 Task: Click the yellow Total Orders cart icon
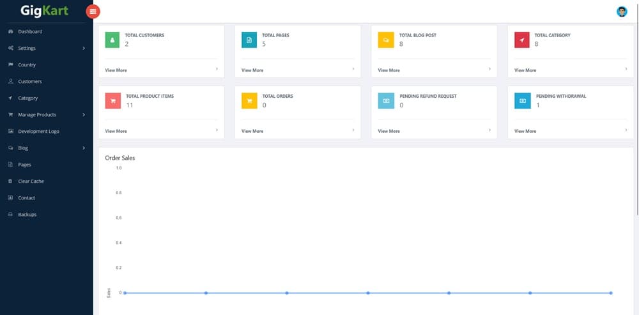point(249,100)
